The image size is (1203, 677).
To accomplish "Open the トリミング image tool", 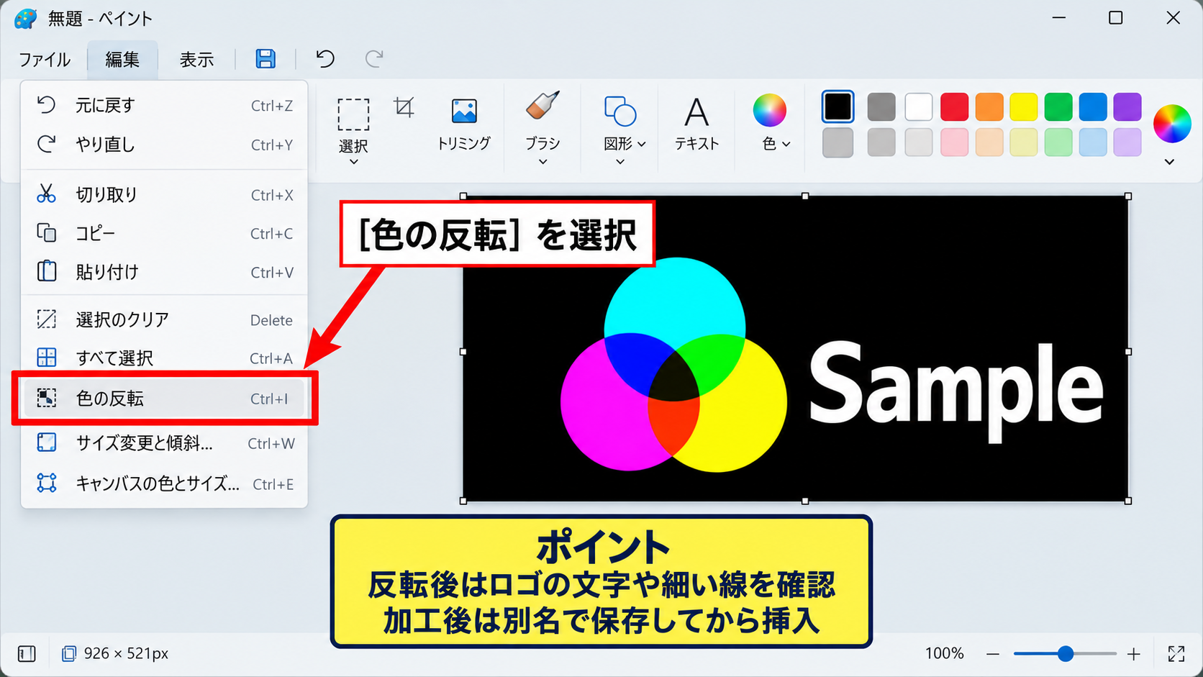I will (464, 124).
